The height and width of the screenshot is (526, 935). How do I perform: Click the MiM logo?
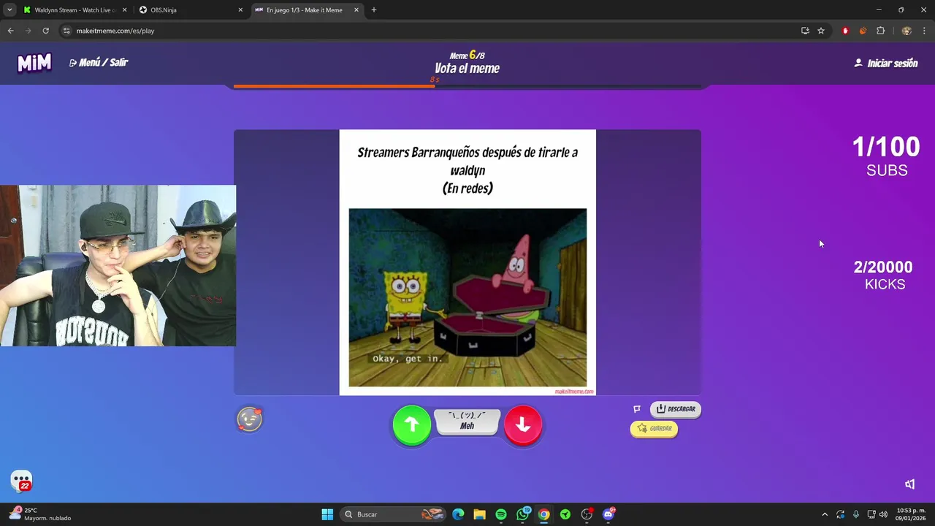coord(34,63)
